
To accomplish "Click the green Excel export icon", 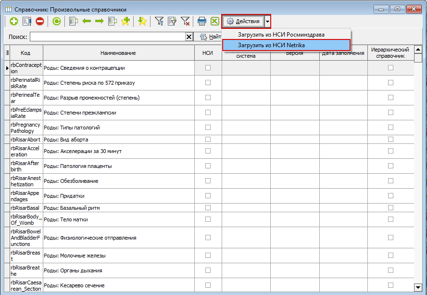I will (x=215, y=21).
